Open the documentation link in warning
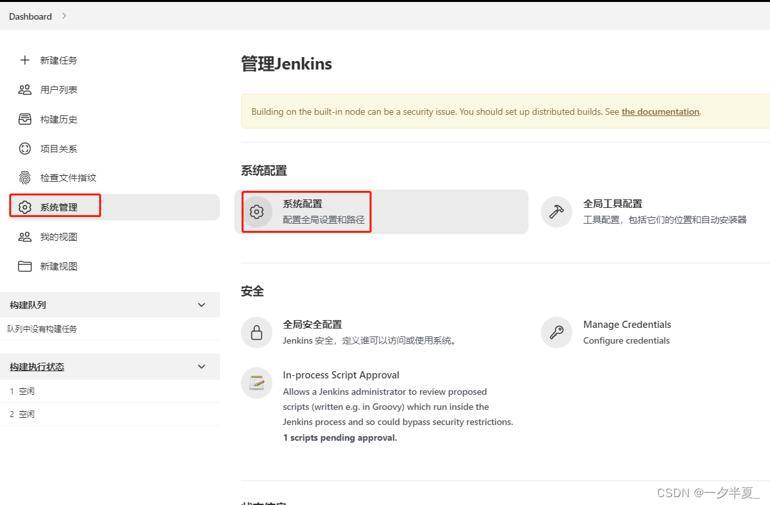Viewport: 770px width, 505px height. point(660,111)
